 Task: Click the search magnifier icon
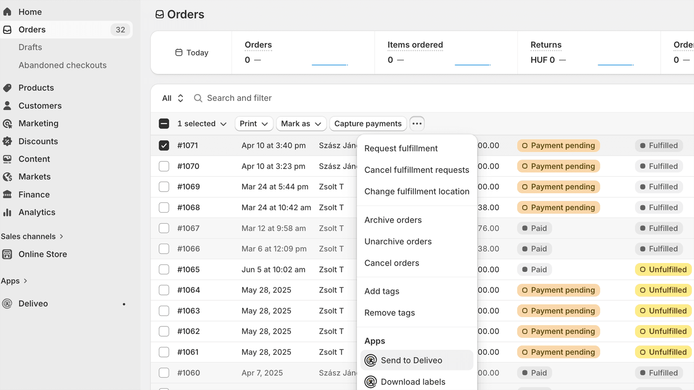198,98
